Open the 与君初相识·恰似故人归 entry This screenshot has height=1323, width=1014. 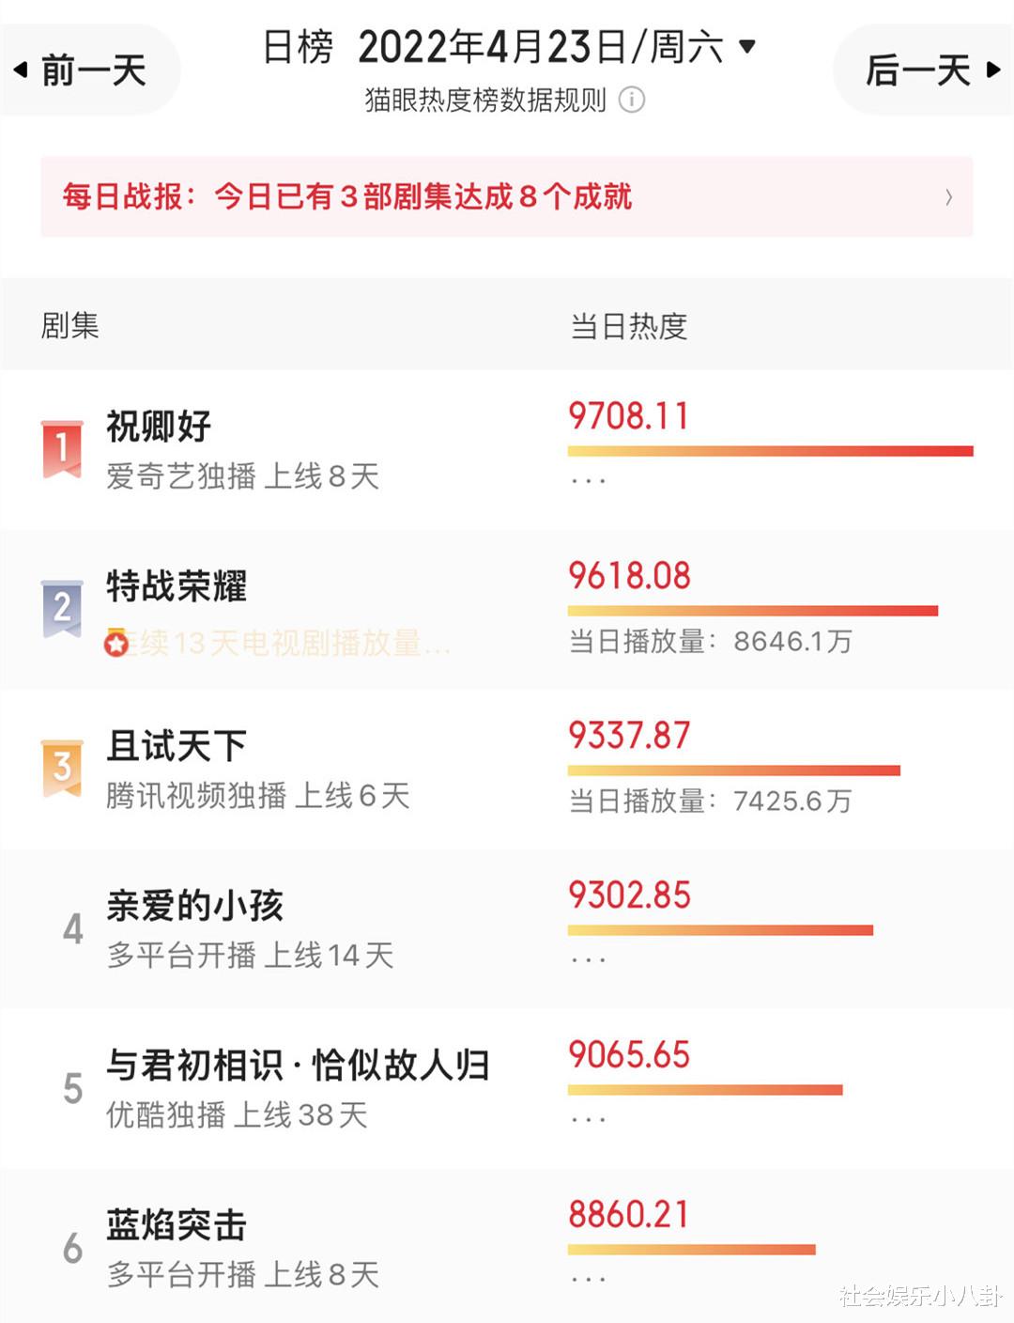tap(507, 1088)
